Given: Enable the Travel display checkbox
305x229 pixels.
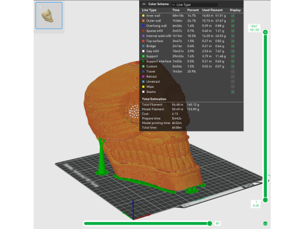Looking at the screenshot, I should tap(233, 71).
